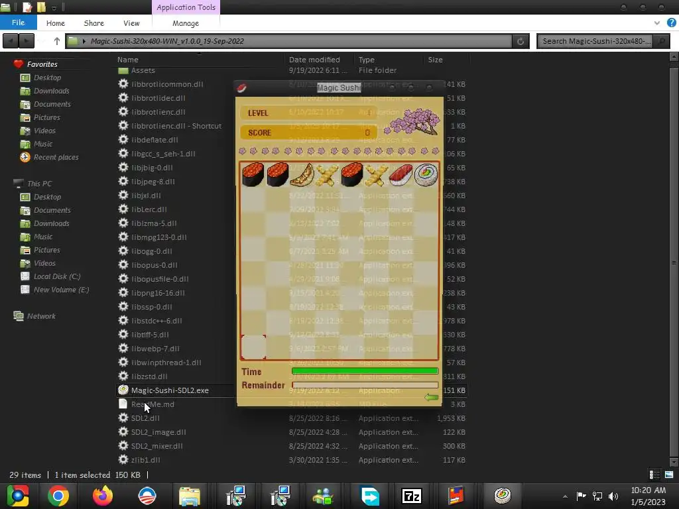This screenshot has height=509, width=679.
Task: Open Music under Favorites
Action: pos(43,144)
